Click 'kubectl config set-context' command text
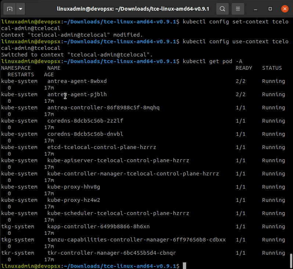The image size is (293, 269). [225, 22]
